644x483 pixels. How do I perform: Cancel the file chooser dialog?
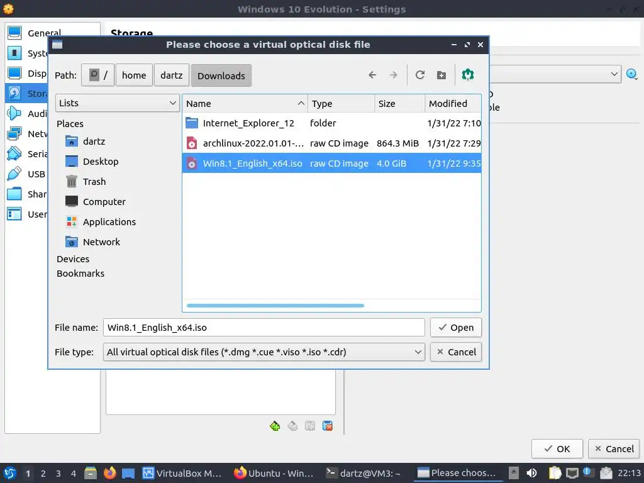[x=456, y=352]
